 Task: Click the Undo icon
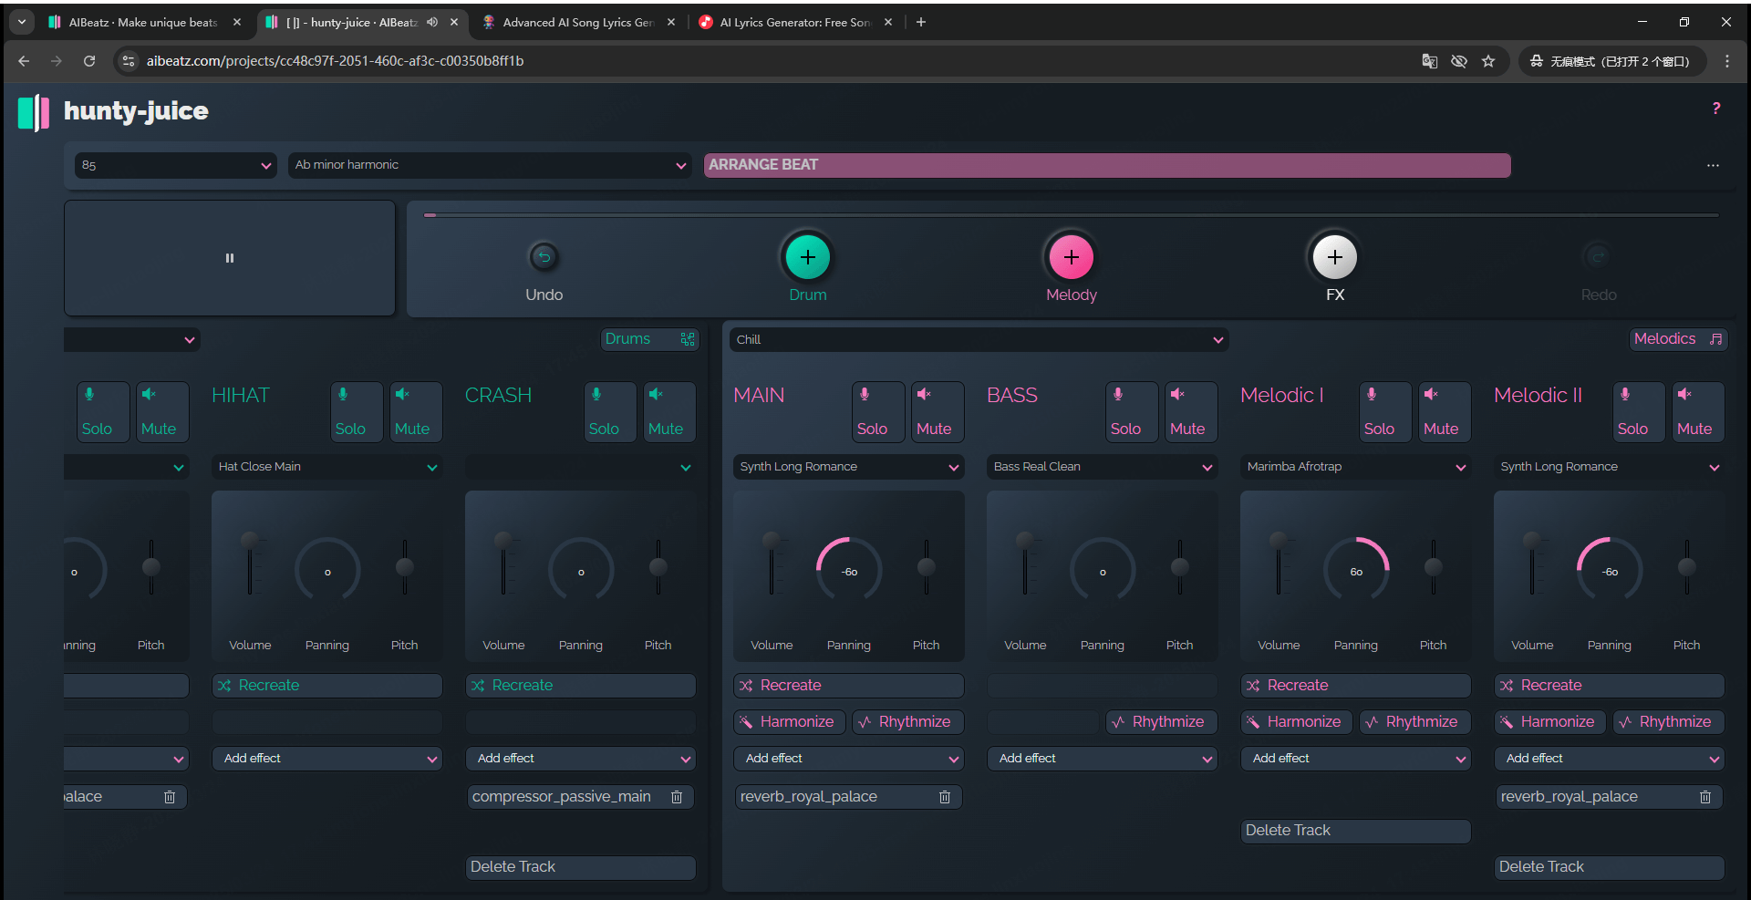coord(544,256)
